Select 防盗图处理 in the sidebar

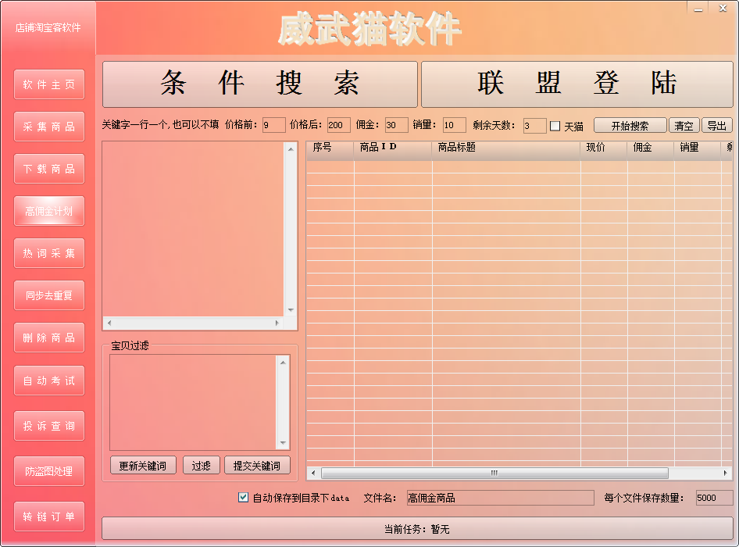pyautogui.click(x=49, y=471)
